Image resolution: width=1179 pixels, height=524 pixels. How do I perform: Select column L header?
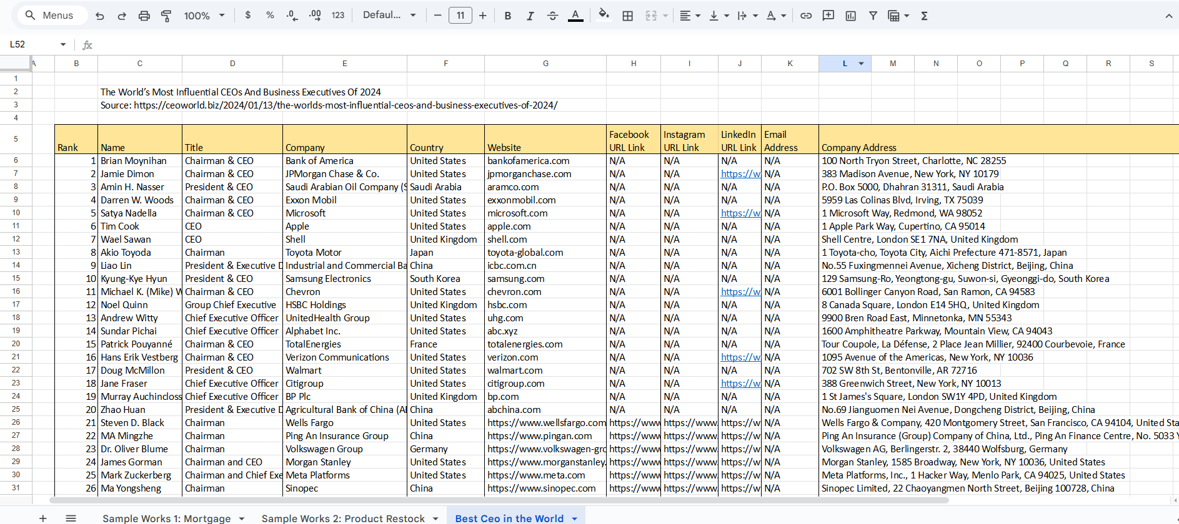pos(845,64)
